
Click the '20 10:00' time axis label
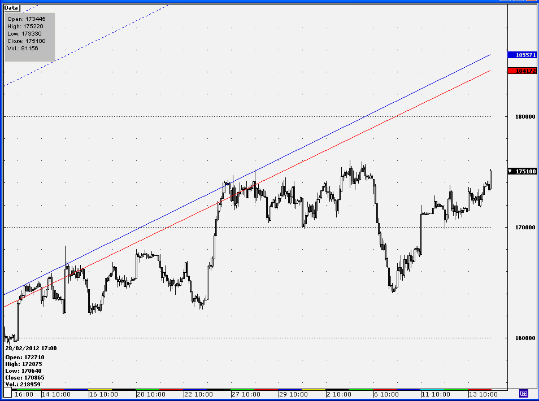[x=151, y=394]
